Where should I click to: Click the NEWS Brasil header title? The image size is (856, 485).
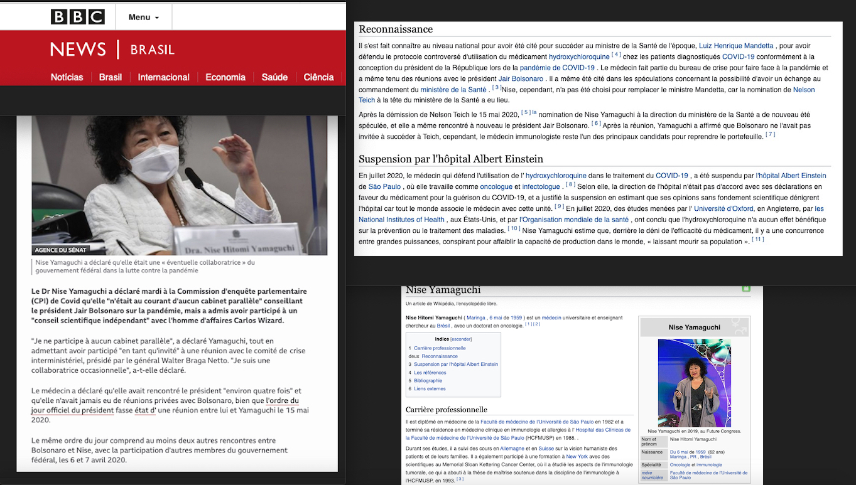tap(112, 50)
